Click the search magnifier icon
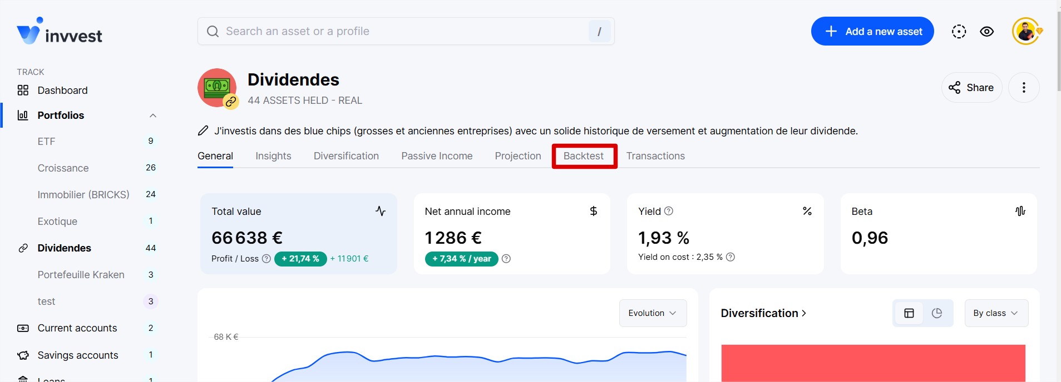Image resolution: width=1061 pixels, height=382 pixels. click(213, 32)
